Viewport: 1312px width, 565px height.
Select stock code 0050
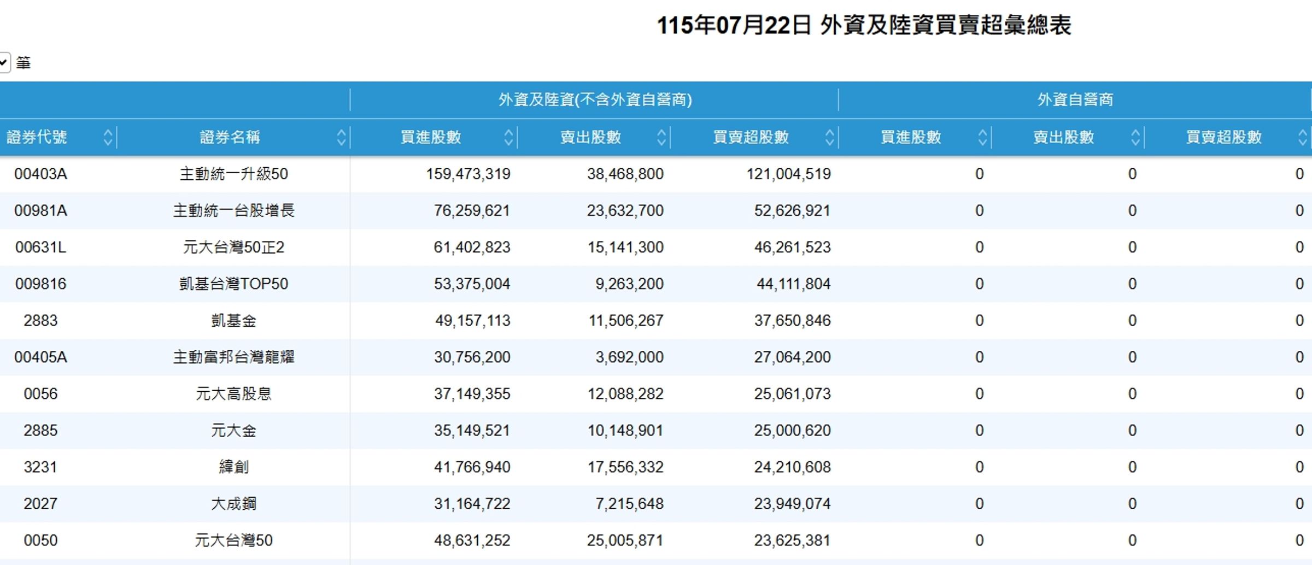pos(40,540)
